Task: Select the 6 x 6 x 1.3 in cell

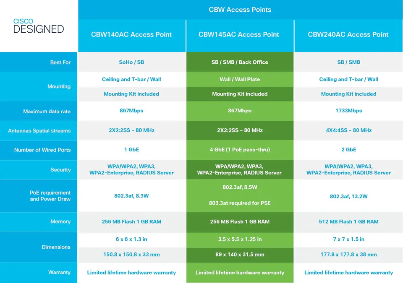Action: click(131, 239)
